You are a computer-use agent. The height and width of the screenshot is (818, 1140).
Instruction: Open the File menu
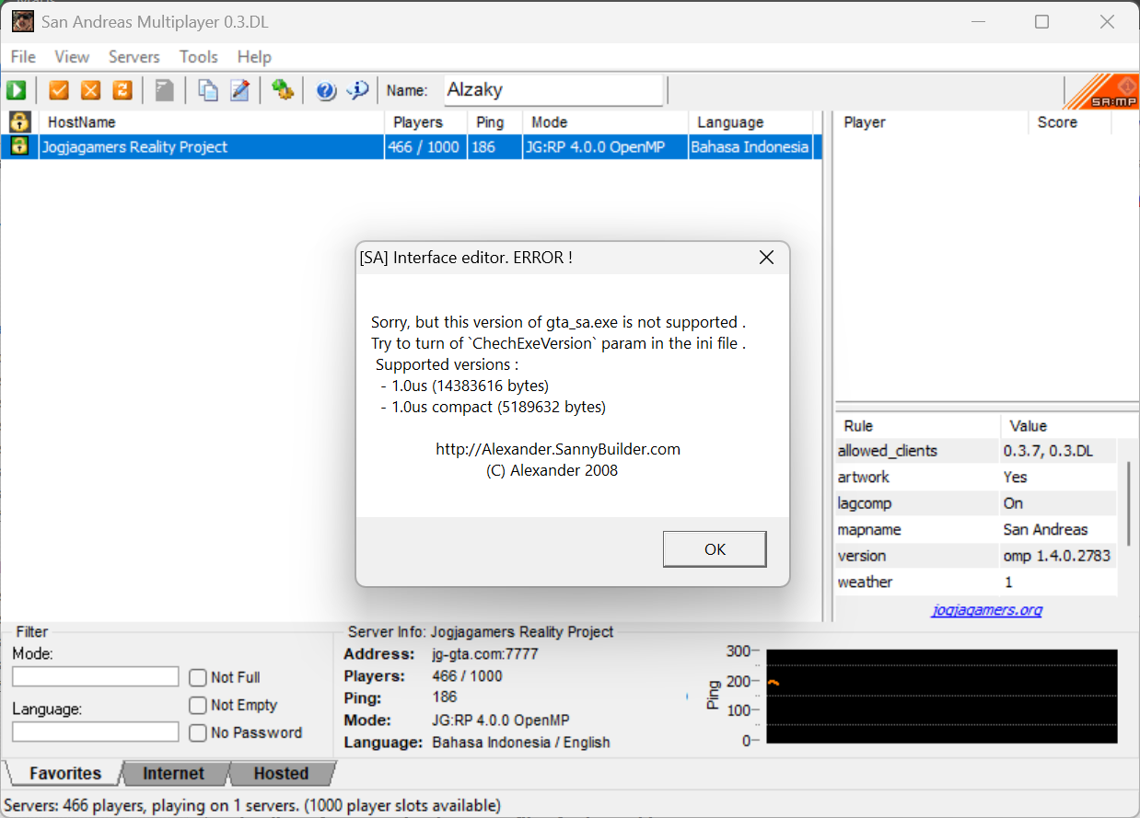(23, 57)
